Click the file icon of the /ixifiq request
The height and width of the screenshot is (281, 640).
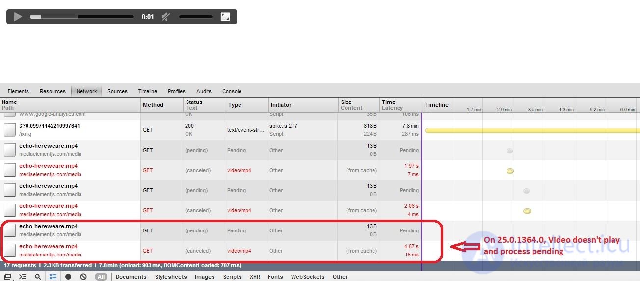10,130
